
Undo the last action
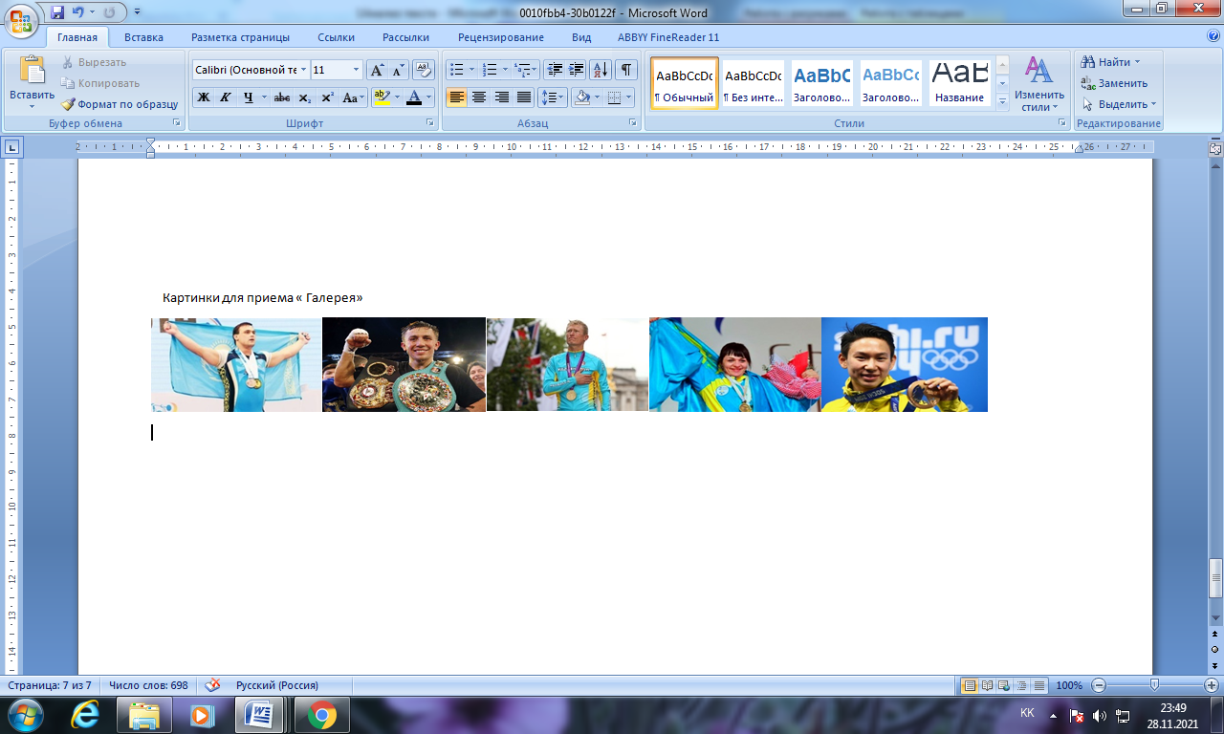click(78, 12)
